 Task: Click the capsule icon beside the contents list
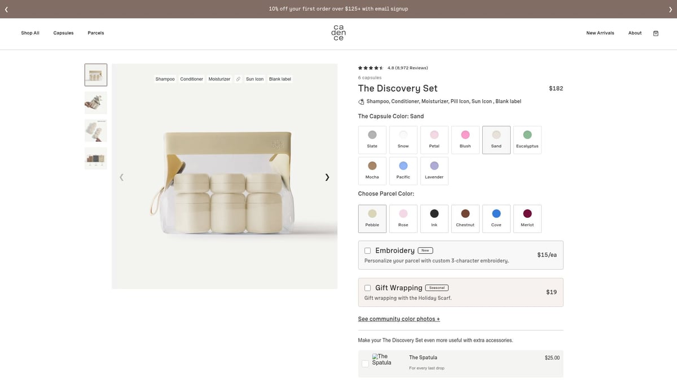click(x=361, y=101)
